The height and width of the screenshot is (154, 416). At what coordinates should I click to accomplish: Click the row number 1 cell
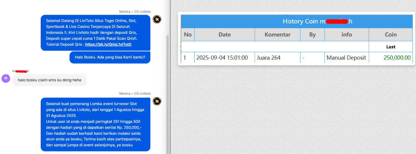[188, 58]
